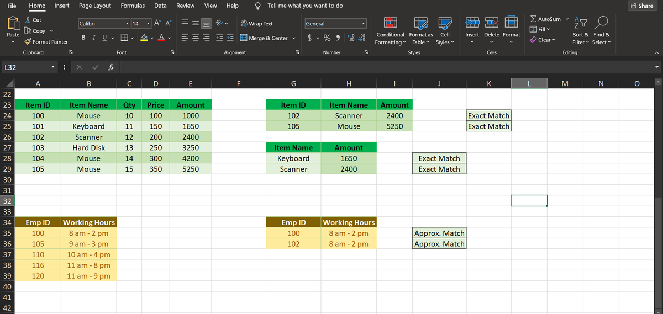Toggle Bottom Align vertical alignment
The width and height of the screenshot is (663, 314).
pyautogui.click(x=206, y=24)
